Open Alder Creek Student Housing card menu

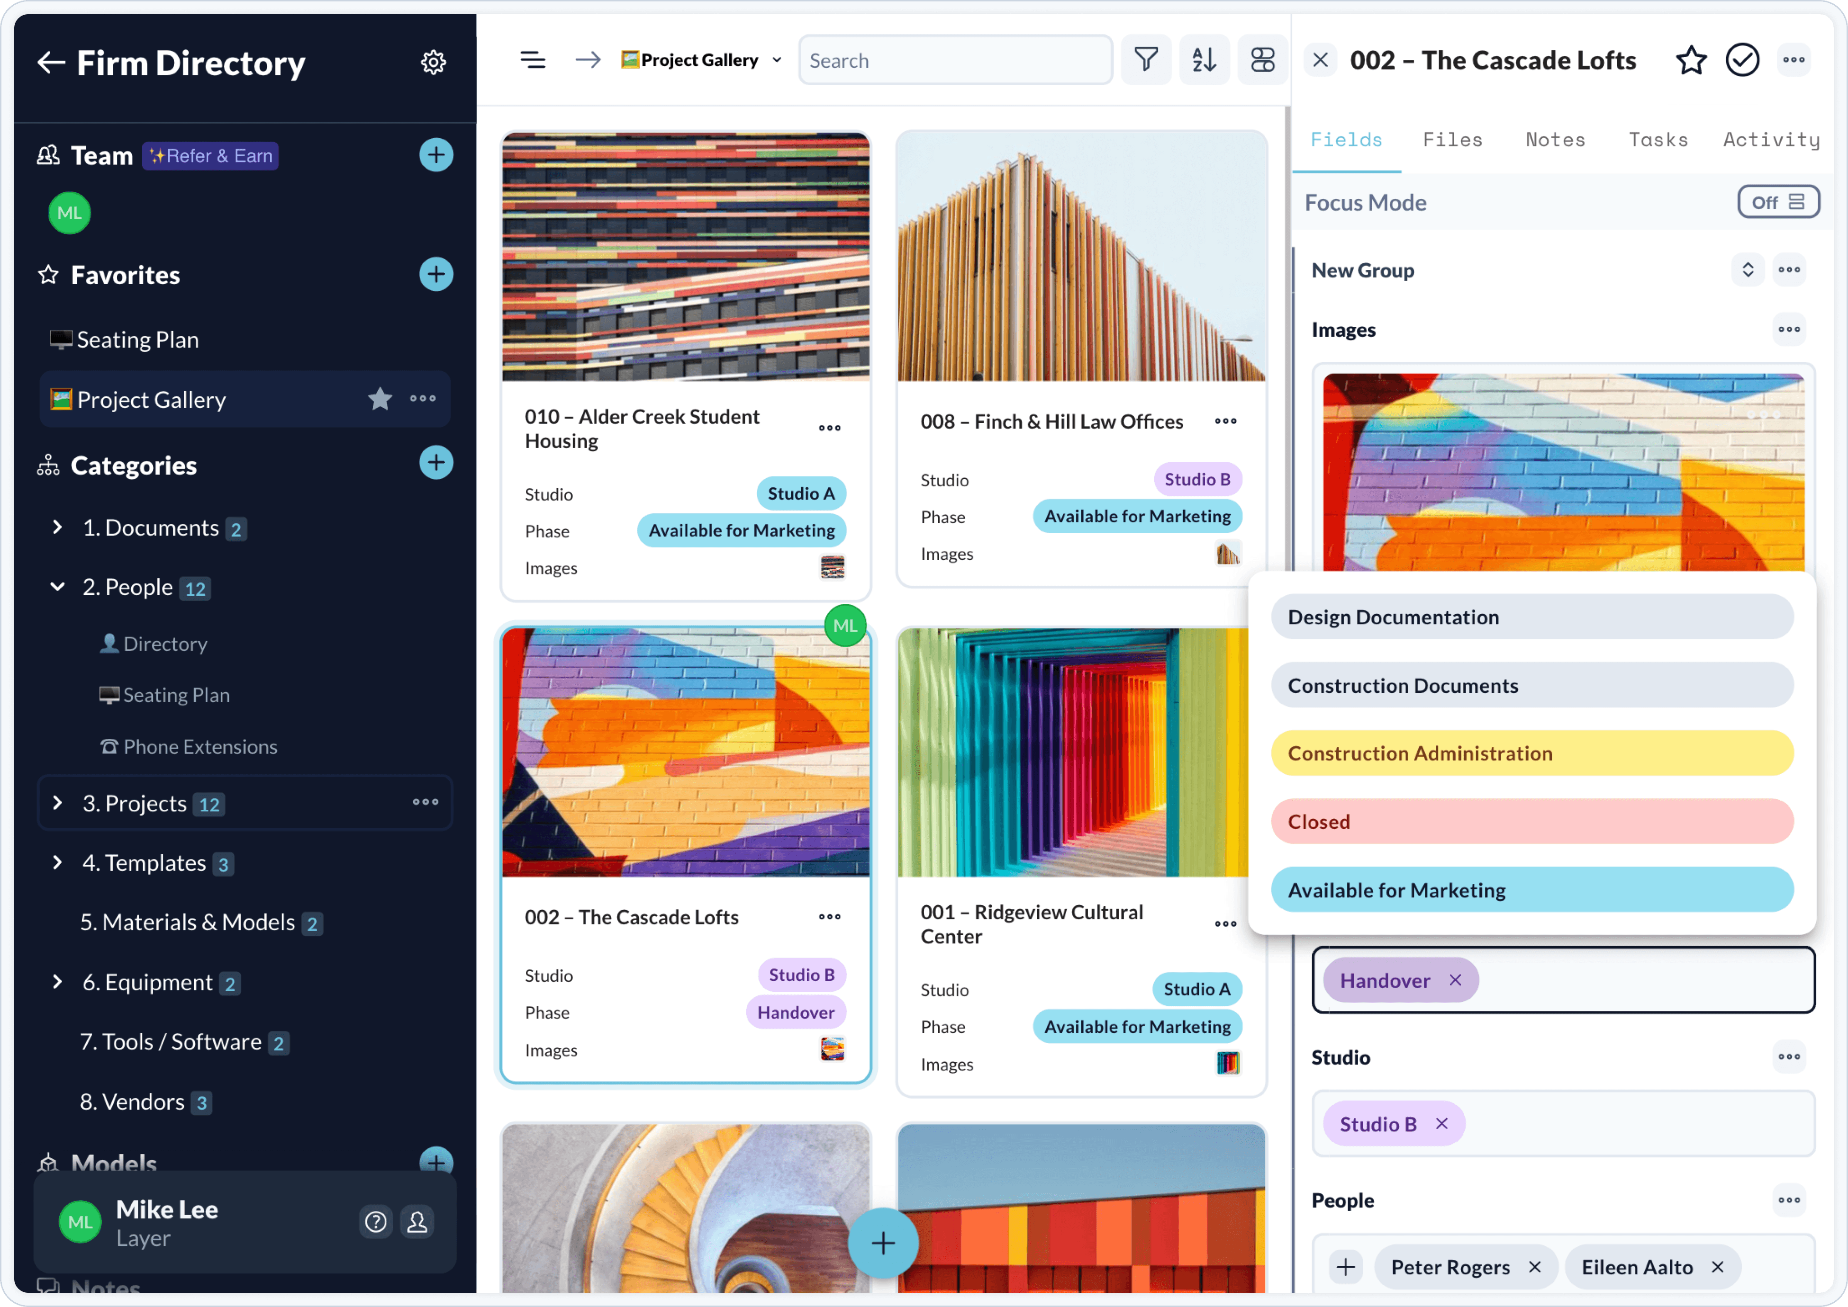click(829, 428)
